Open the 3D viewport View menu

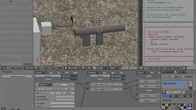46,68
